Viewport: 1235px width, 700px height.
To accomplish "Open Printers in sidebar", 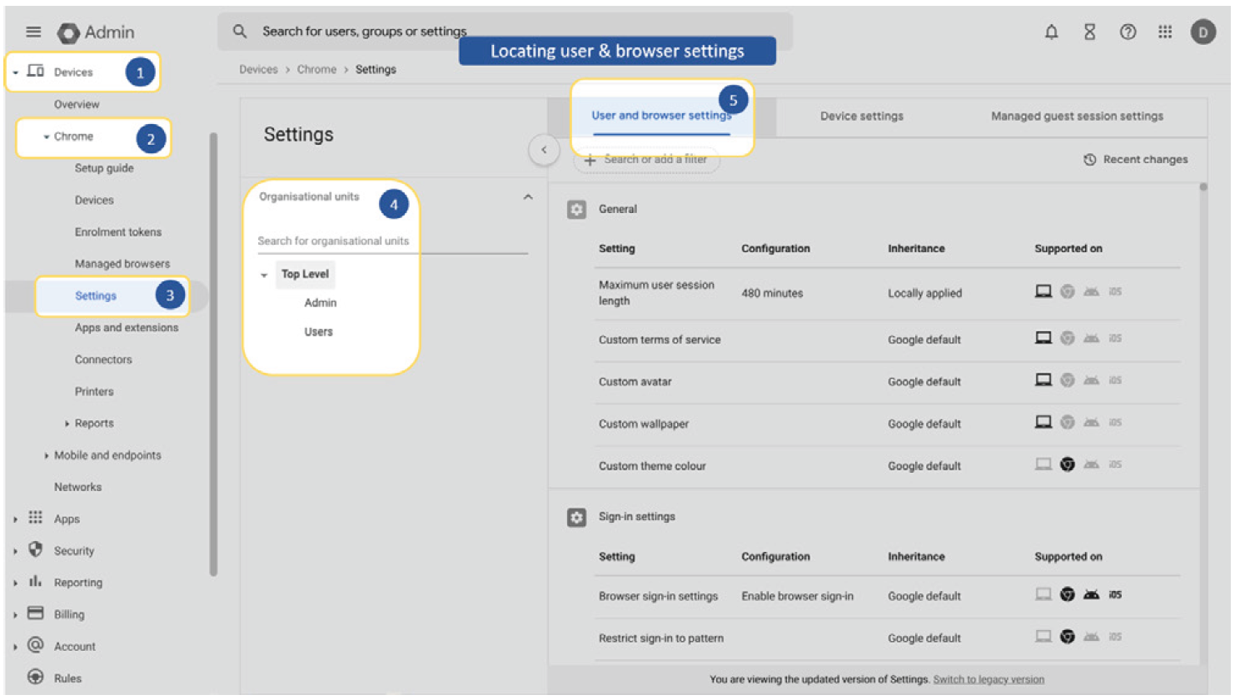I will 94,391.
